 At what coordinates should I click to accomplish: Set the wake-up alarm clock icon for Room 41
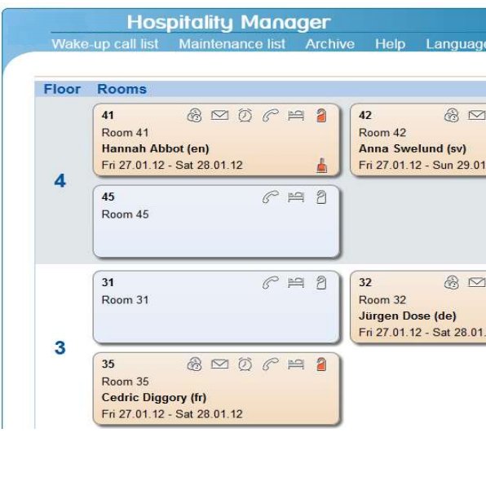coord(245,116)
